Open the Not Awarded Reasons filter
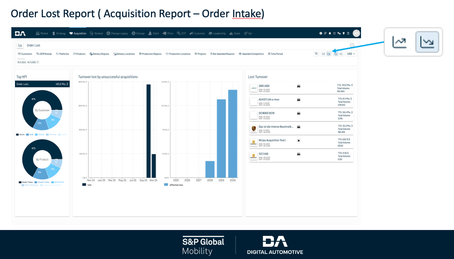Image resolution: width=454 pixels, height=259 pixels. tap(222, 54)
